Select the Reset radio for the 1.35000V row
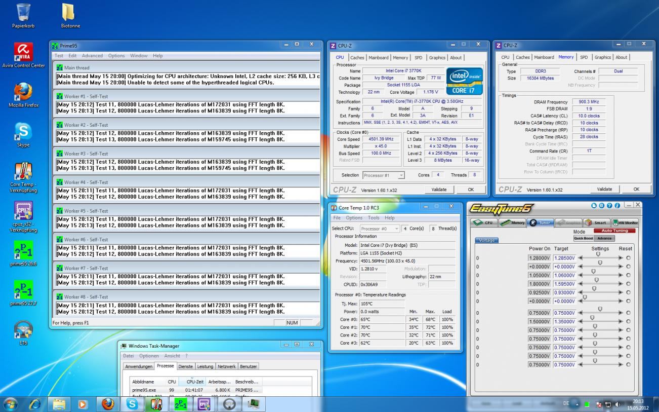This screenshot has height=412, width=659. click(628, 321)
